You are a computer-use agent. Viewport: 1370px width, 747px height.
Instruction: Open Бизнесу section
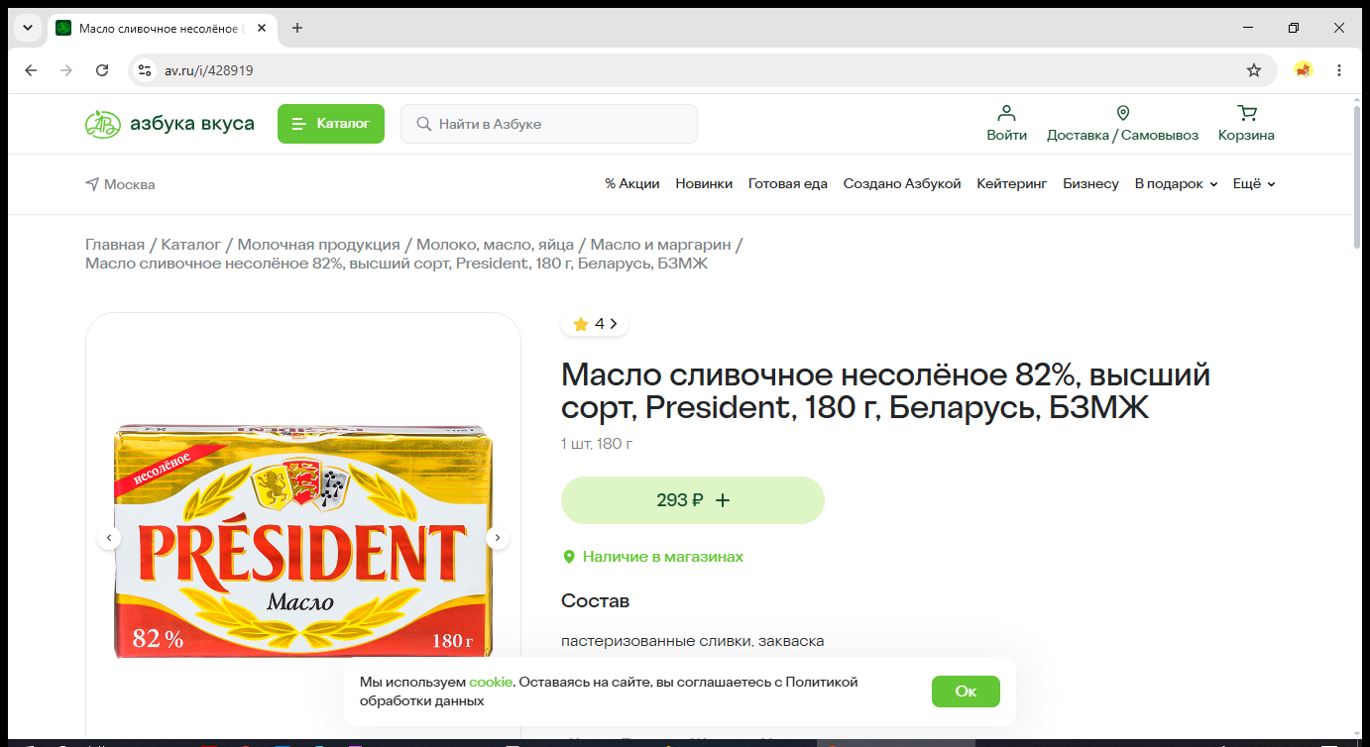click(x=1090, y=184)
